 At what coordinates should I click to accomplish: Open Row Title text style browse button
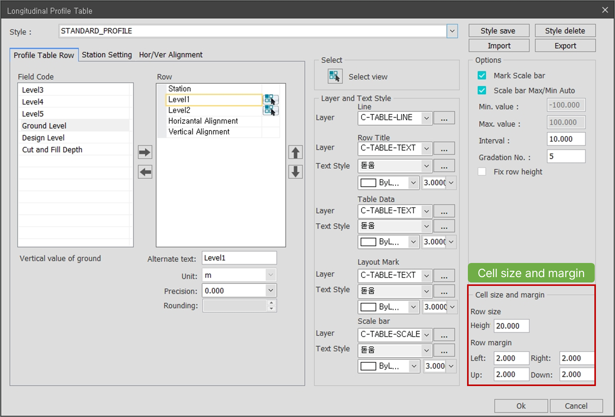click(444, 166)
